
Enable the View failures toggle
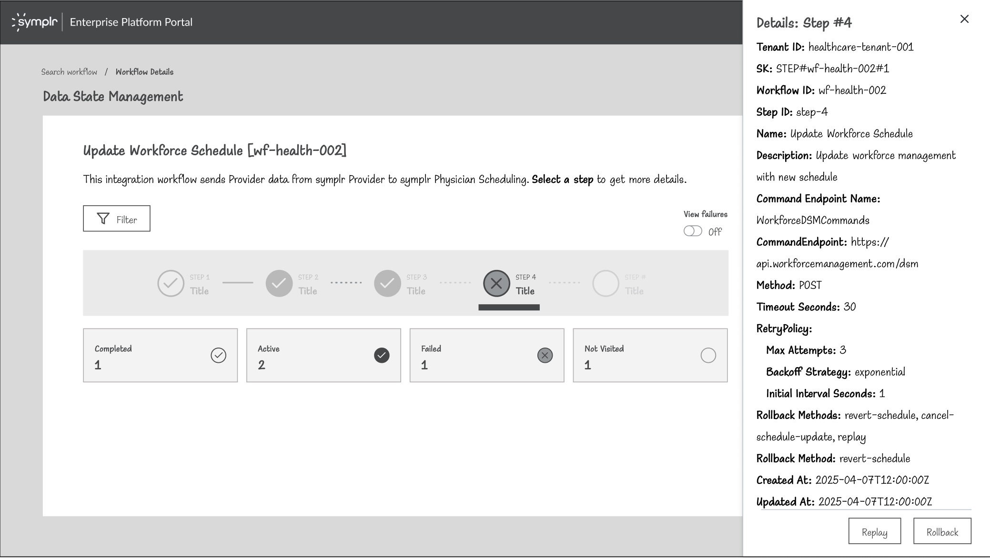693,230
